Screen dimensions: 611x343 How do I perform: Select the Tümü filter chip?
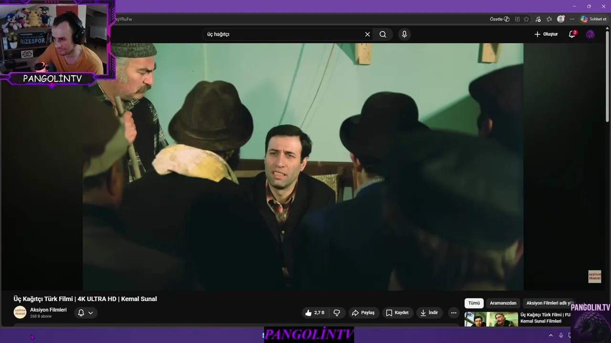coord(474,303)
